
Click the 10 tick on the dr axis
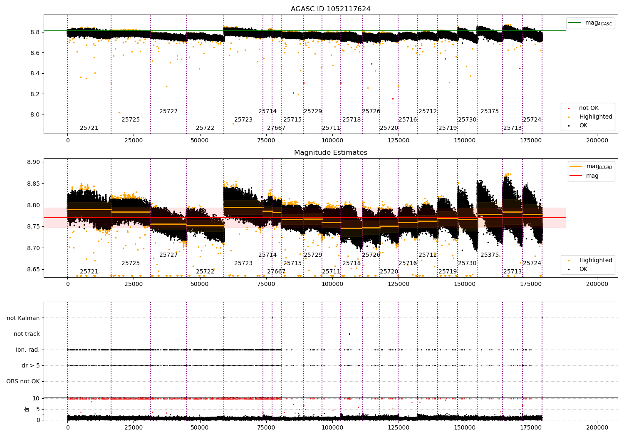(36, 398)
